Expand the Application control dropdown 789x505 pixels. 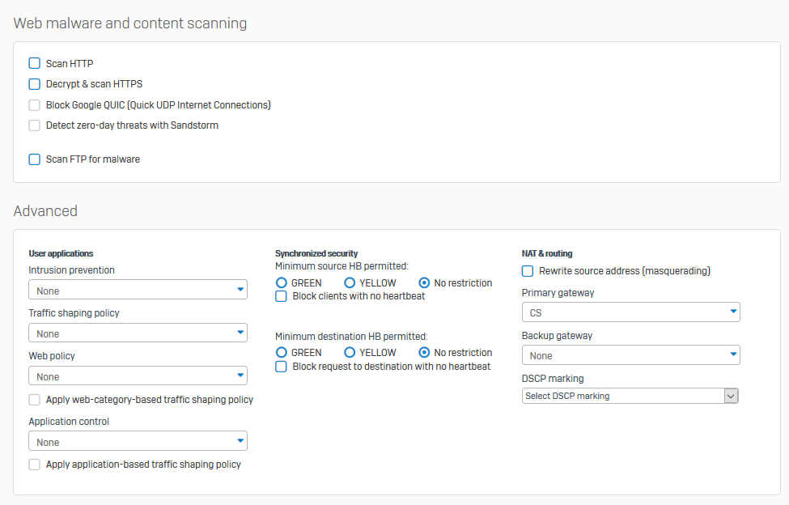138,441
